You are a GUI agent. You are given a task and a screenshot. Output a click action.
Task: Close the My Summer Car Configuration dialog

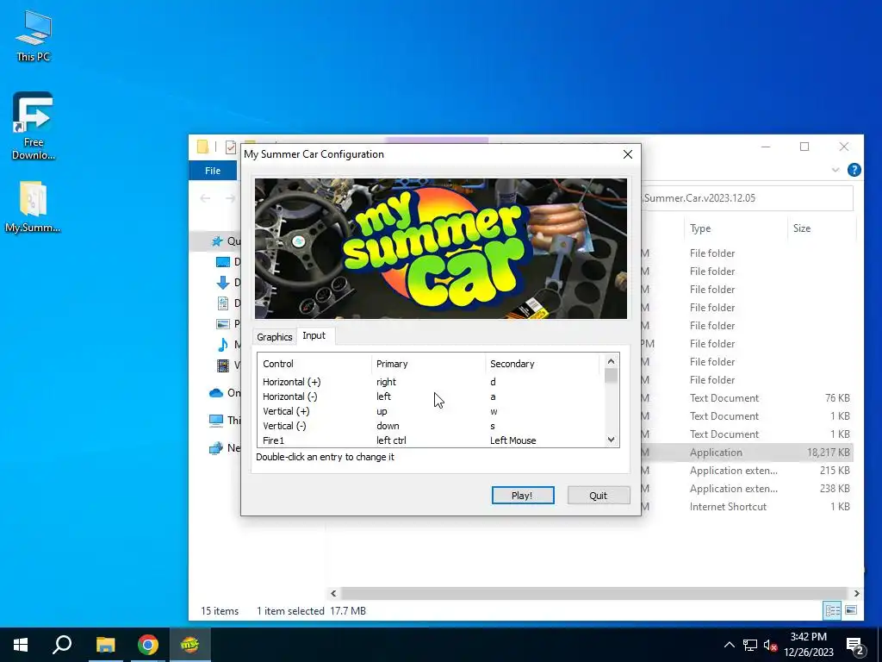tap(628, 154)
